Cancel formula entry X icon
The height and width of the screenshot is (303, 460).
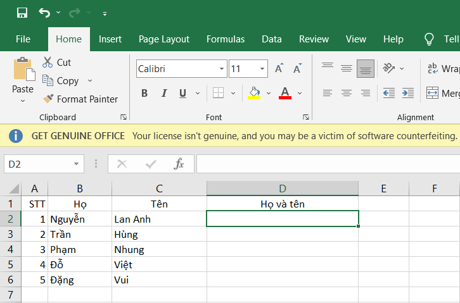pos(122,164)
